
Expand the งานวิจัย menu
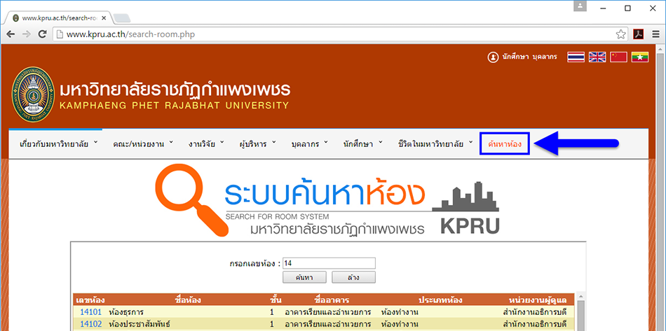(206, 144)
